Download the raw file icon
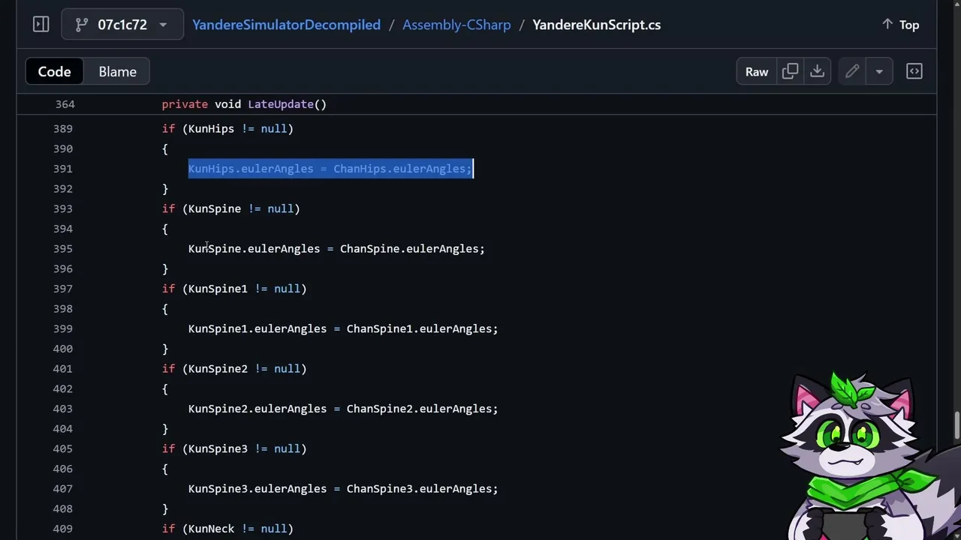Image resolution: width=961 pixels, height=540 pixels. pos(817,72)
